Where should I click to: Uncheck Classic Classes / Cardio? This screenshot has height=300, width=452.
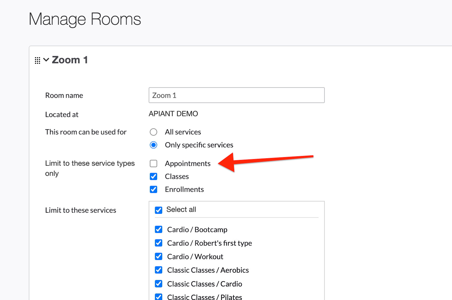(158, 284)
